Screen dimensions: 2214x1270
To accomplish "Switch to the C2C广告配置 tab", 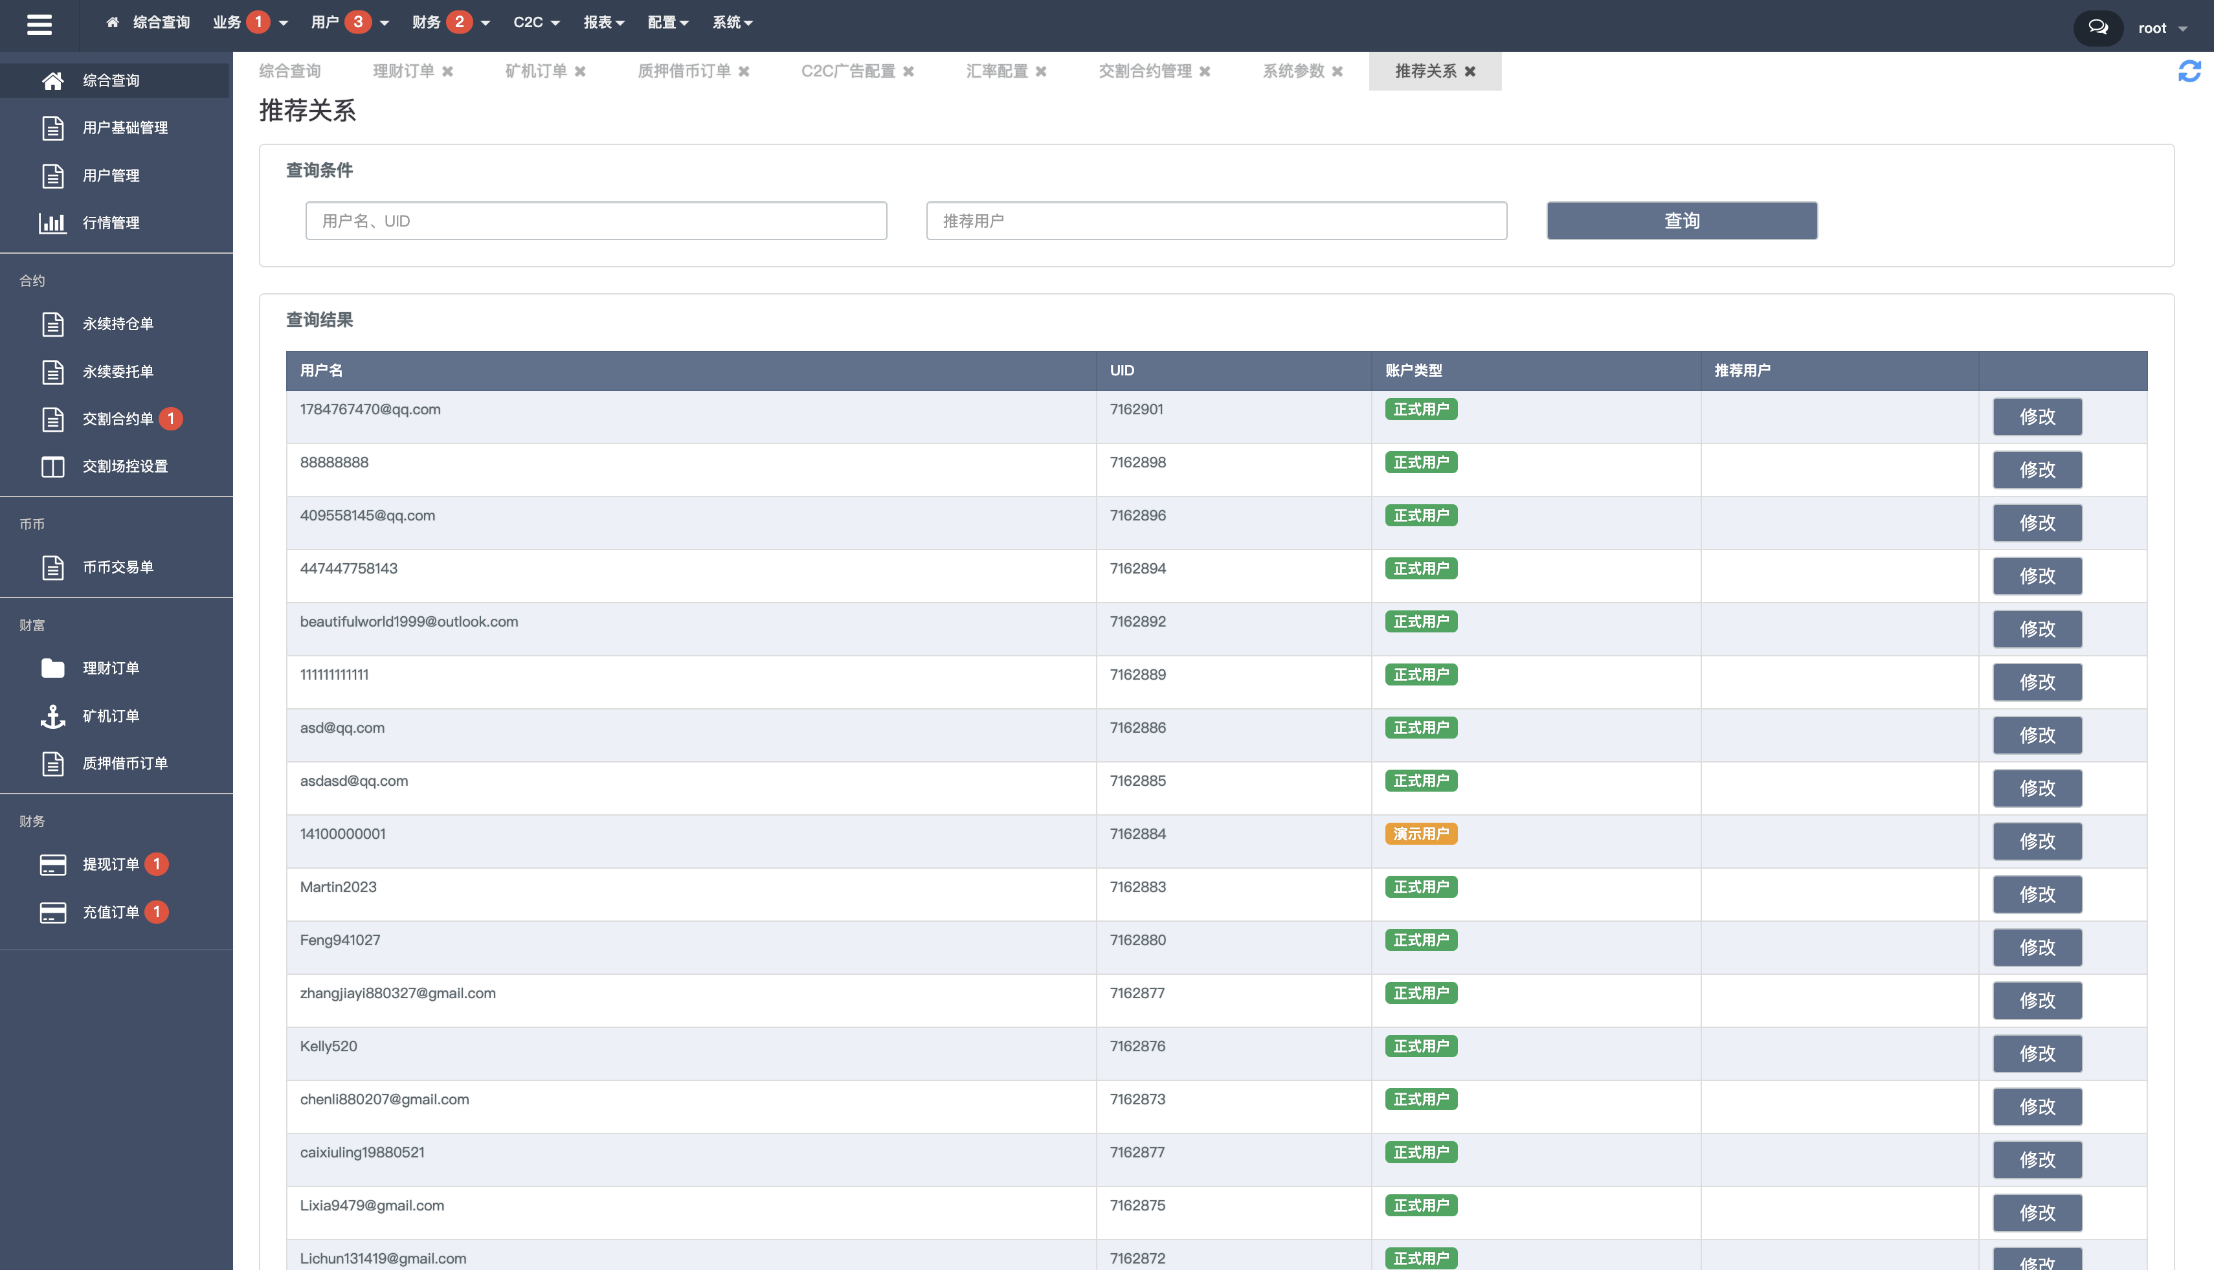I will tap(848, 71).
